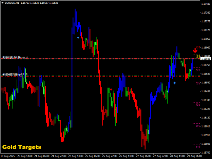Click the 27 Aug 22:00 time label
This screenshot has height=159, width=212.
click(160, 156)
